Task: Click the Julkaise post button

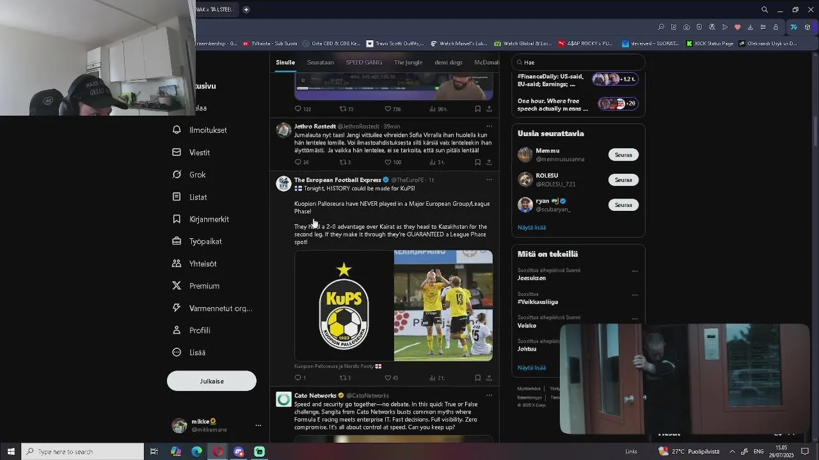Action: click(212, 381)
